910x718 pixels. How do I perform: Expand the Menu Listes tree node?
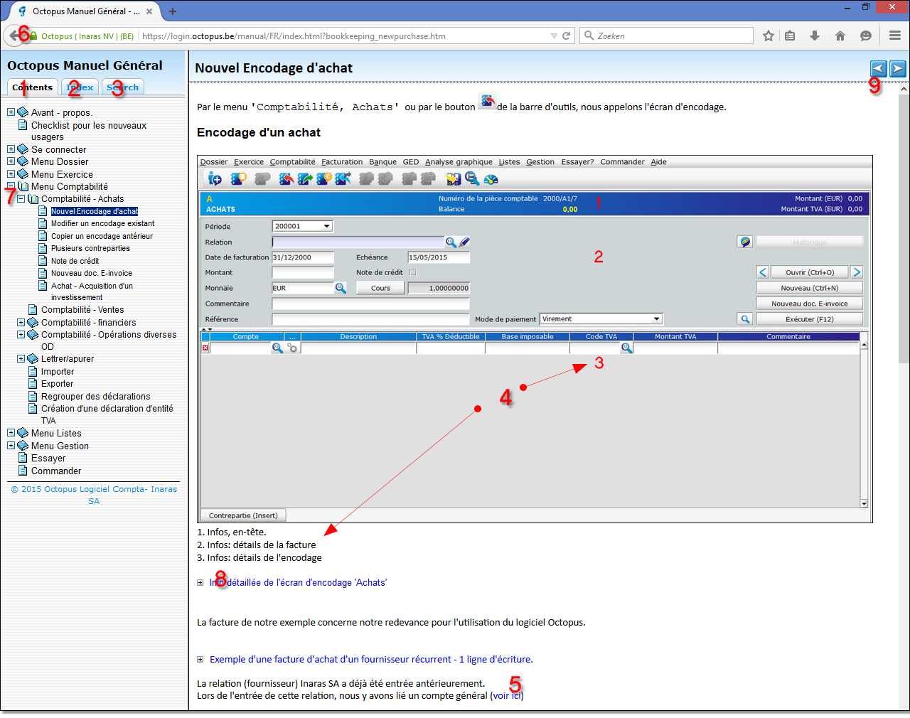(11, 433)
